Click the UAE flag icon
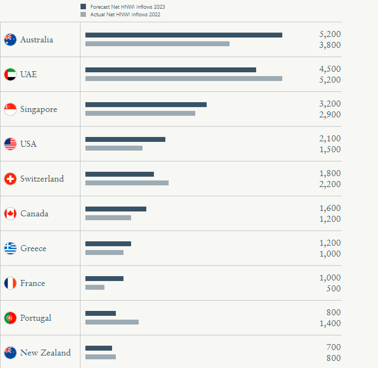This screenshot has width=378, height=368. pos(10,74)
